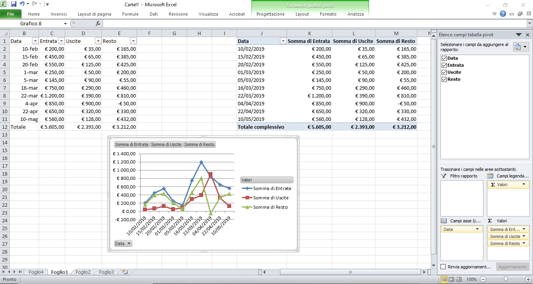This screenshot has height=284, width=533.
Task: Open the Progettazione chart tools tab
Action: [271, 14]
